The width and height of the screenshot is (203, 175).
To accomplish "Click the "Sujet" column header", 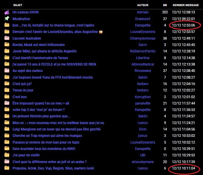I will tap(18, 5).
